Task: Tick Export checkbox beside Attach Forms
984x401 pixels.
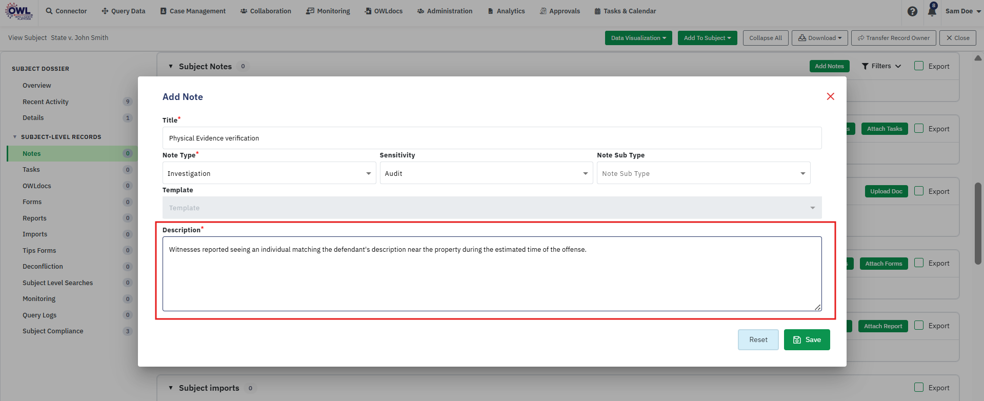Action: [919, 263]
